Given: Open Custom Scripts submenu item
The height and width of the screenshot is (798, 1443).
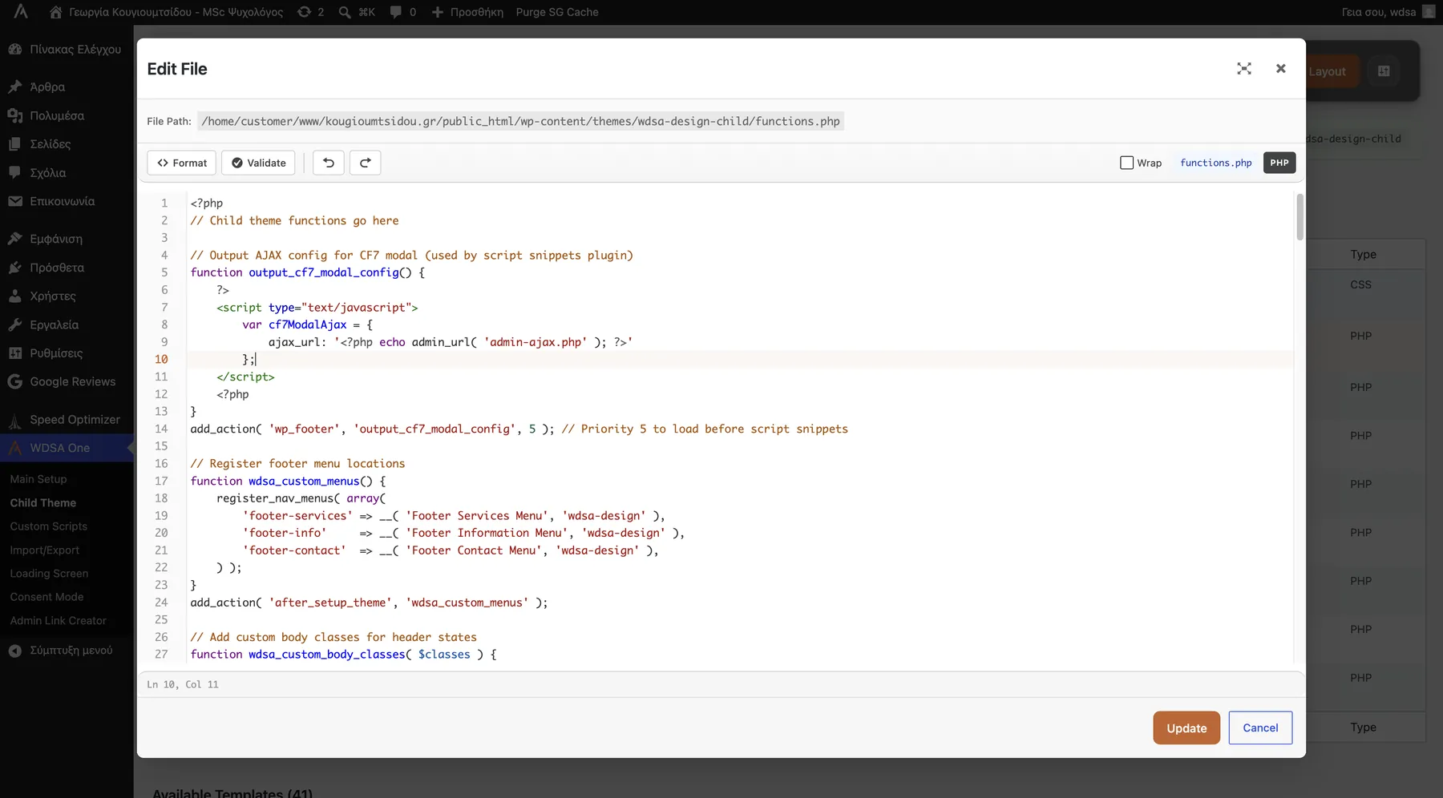Looking at the screenshot, I should coord(48,526).
